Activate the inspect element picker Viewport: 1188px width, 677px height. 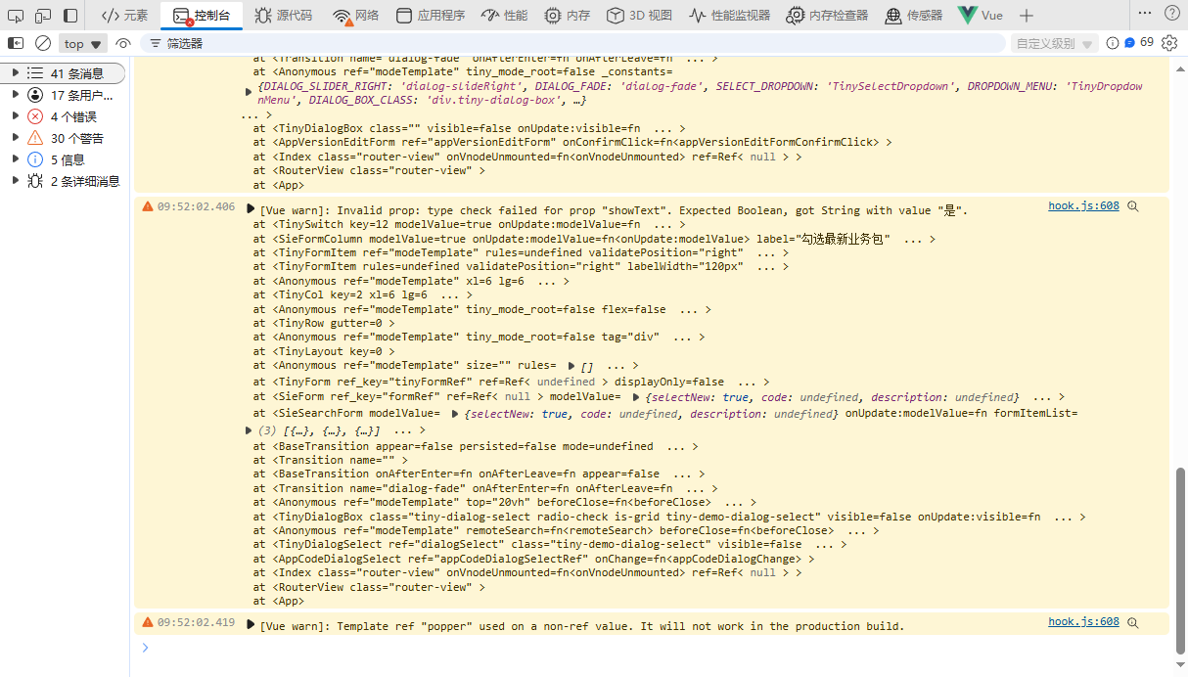coord(16,16)
